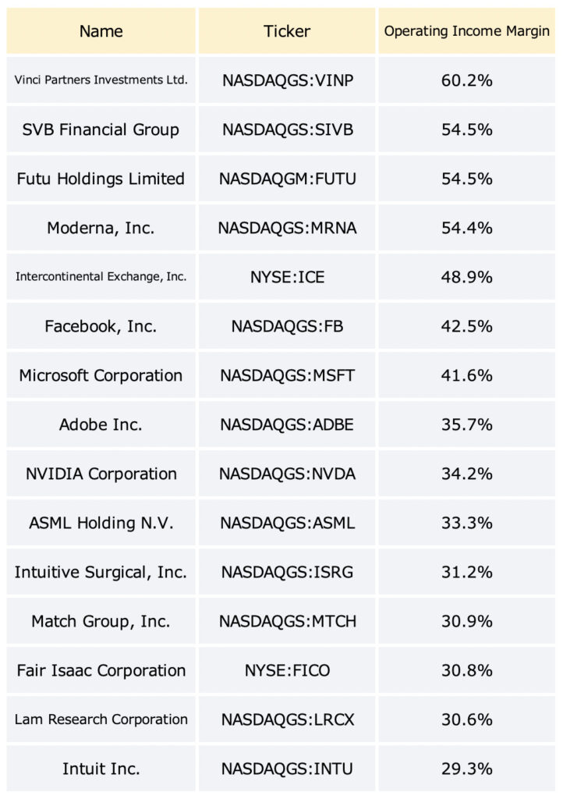The width and height of the screenshot is (563, 799).
Task: Click the Futu Holdings Limited name cell
Action: click(x=101, y=179)
